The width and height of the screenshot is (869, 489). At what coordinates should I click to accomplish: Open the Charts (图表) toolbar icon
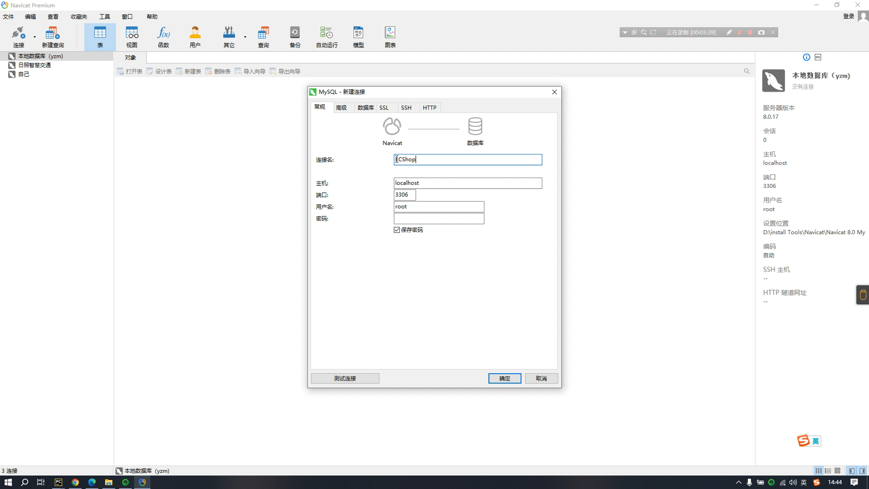coord(390,37)
